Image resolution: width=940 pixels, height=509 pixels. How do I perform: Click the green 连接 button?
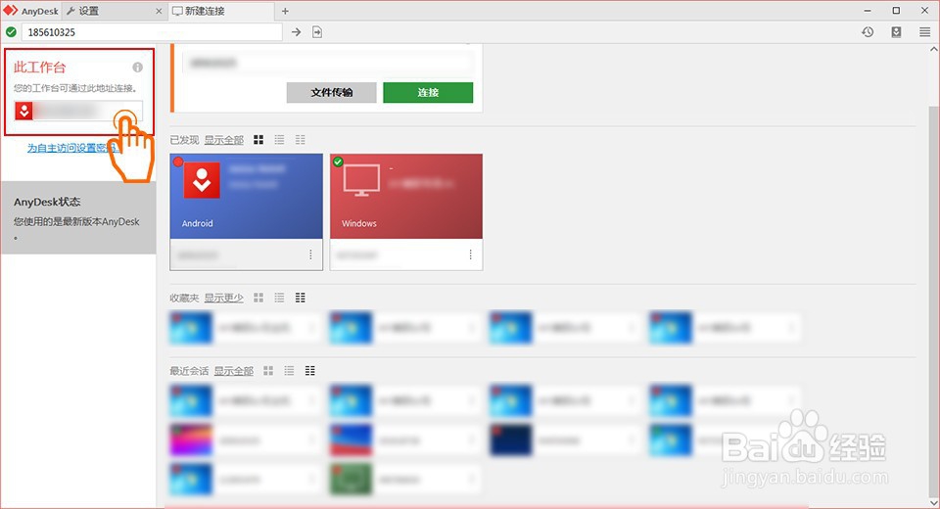click(428, 92)
